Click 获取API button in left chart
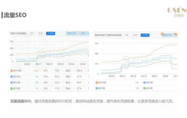 pyautogui.click(x=84, y=33)
